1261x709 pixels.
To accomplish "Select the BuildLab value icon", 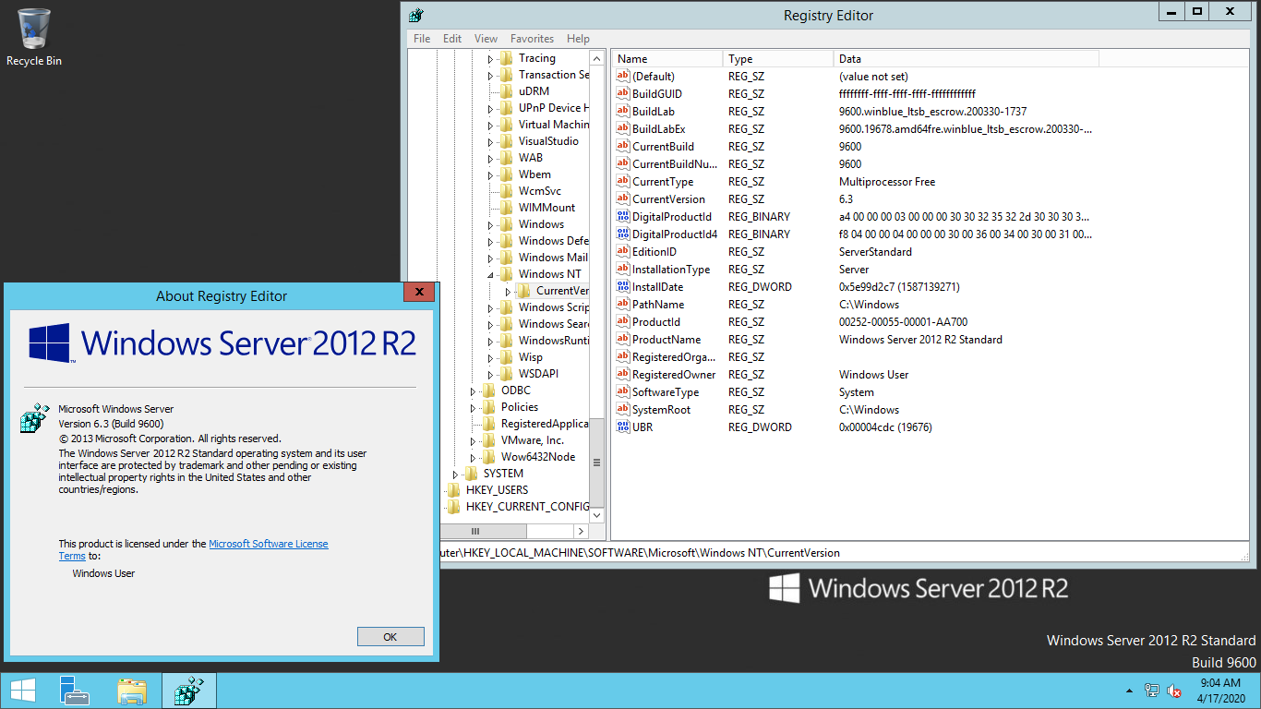I will click(623, 112).
